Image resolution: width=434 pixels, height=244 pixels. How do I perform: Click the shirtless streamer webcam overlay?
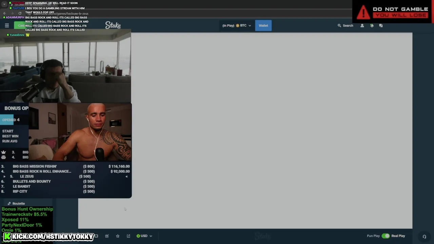coord(80,132)
